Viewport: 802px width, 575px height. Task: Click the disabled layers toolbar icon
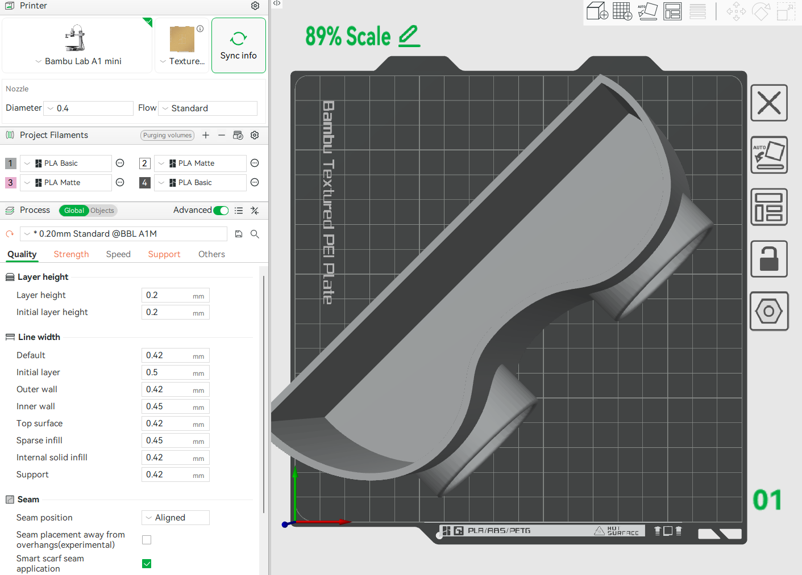697,11
